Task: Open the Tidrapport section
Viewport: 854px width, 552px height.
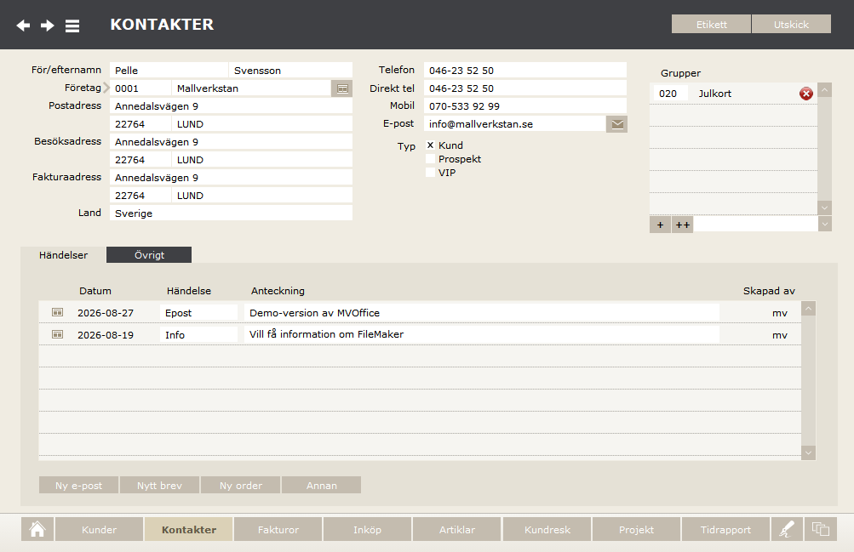Action: (x=725, y=529)
